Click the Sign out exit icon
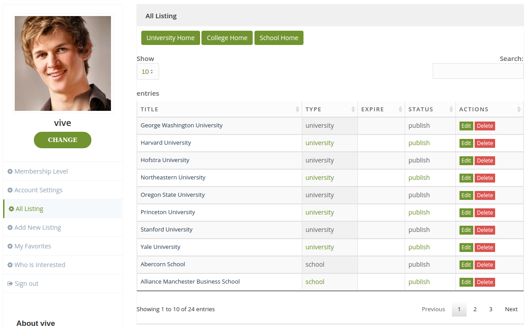Image resolution: width=529 pixels, height=329 pixels. pos(10,283)
